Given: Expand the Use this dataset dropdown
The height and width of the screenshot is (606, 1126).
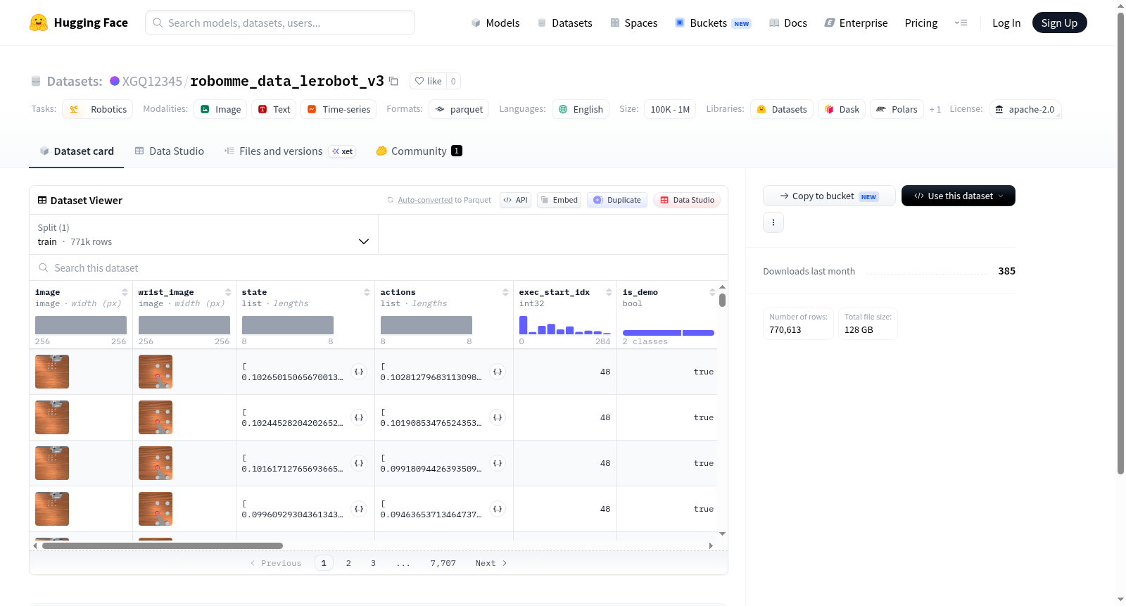Looking at the screenshot, I should click(x=958, y=196).
